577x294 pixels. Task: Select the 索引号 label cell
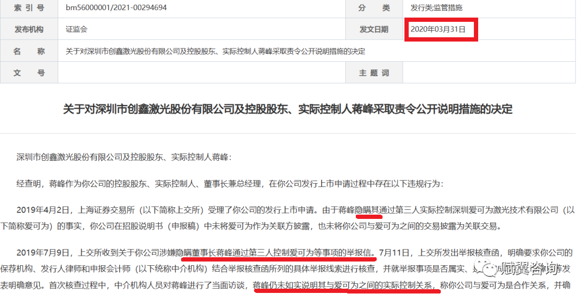29,8
